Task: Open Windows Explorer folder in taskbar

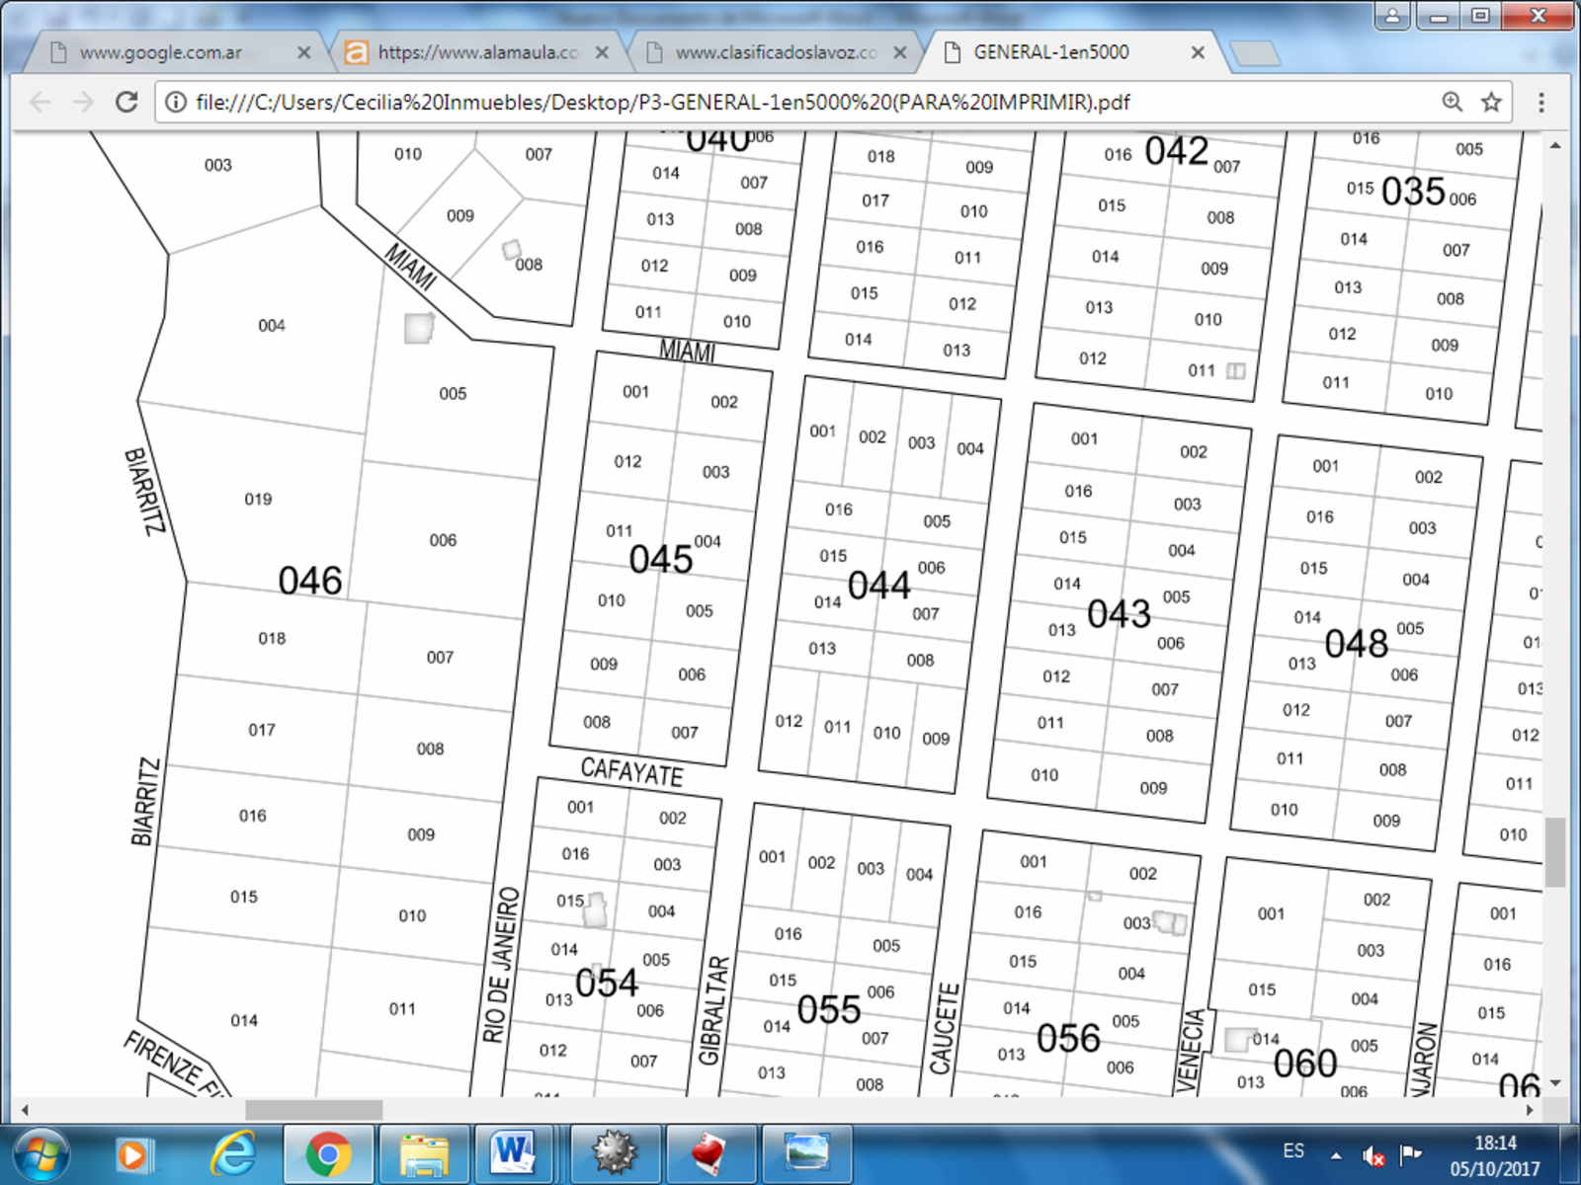Action: 424,1154
